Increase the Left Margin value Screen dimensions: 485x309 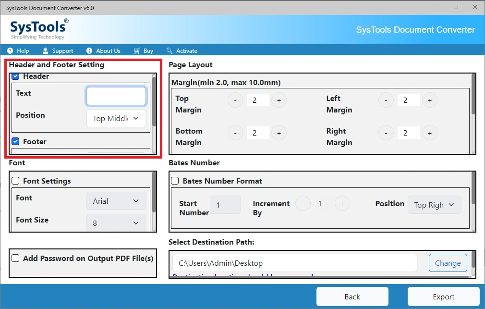click(x=430, y=100)
